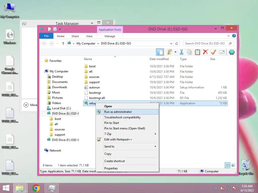Click the Forward navigation arrow

[51, 43]
